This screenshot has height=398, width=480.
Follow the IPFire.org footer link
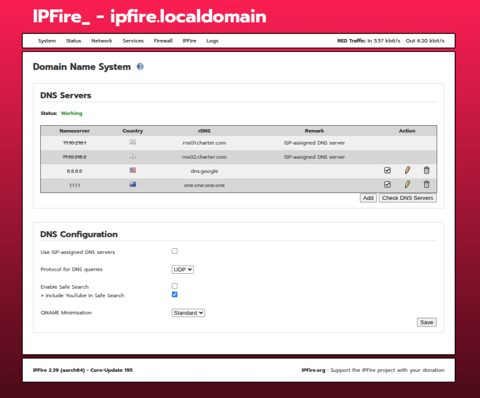tap(313, 370)
